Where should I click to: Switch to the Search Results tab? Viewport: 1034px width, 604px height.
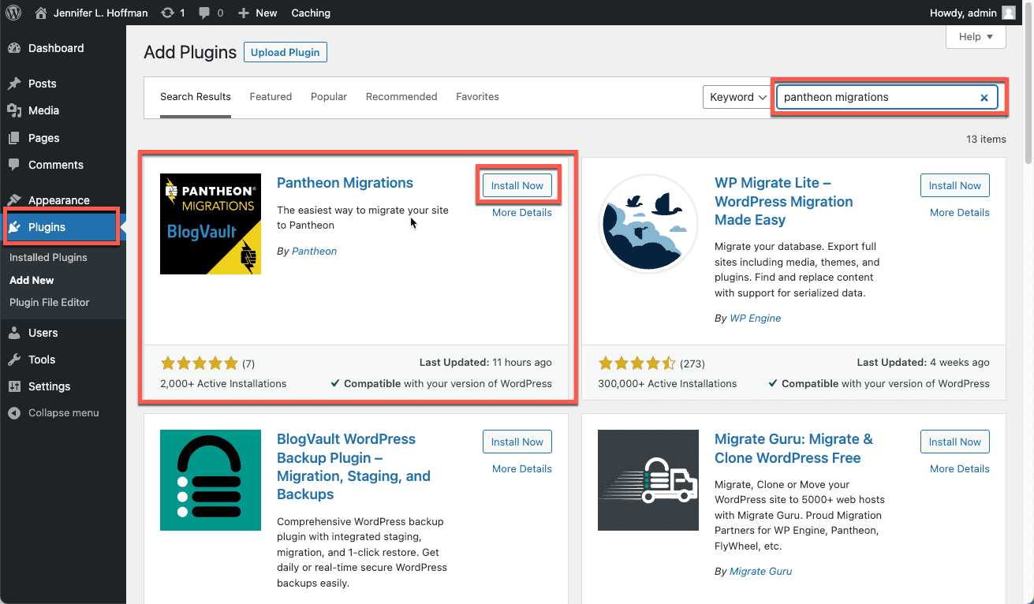(x=196, y=97)
